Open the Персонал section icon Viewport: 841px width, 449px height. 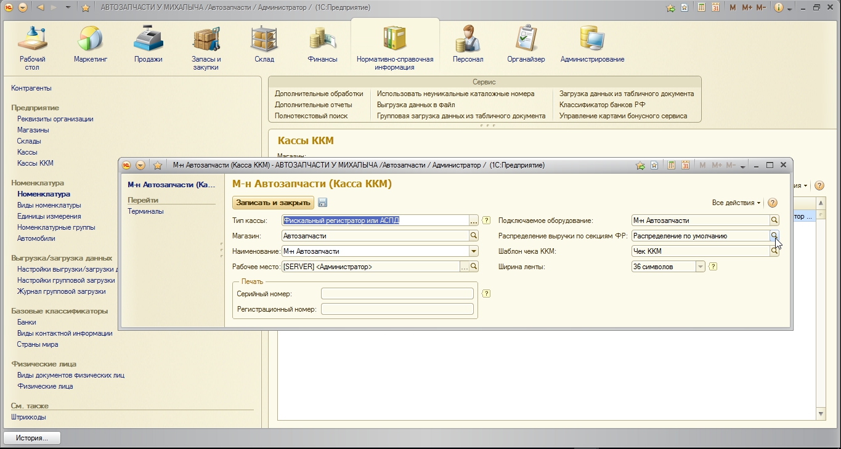468,39
